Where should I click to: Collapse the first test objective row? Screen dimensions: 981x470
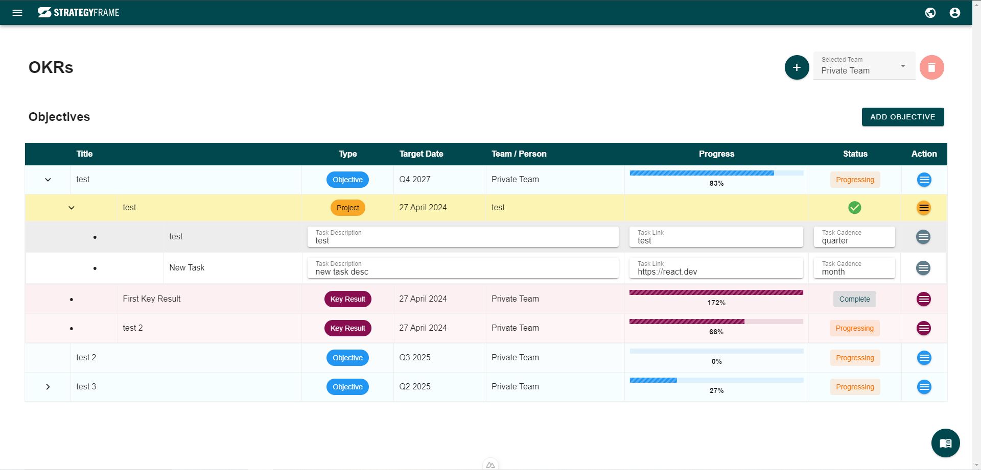point(48,180)
